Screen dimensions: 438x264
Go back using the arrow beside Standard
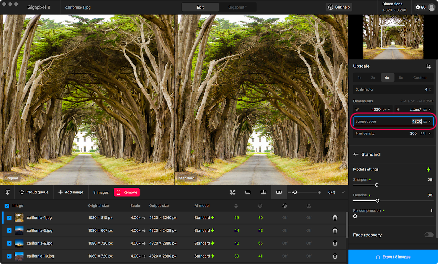pyautogui.click(x=356, y=154)
